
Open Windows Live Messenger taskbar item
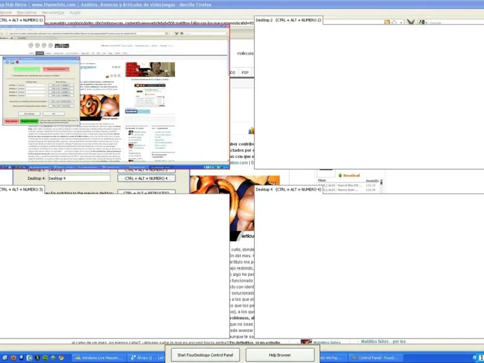coord(99,358)
